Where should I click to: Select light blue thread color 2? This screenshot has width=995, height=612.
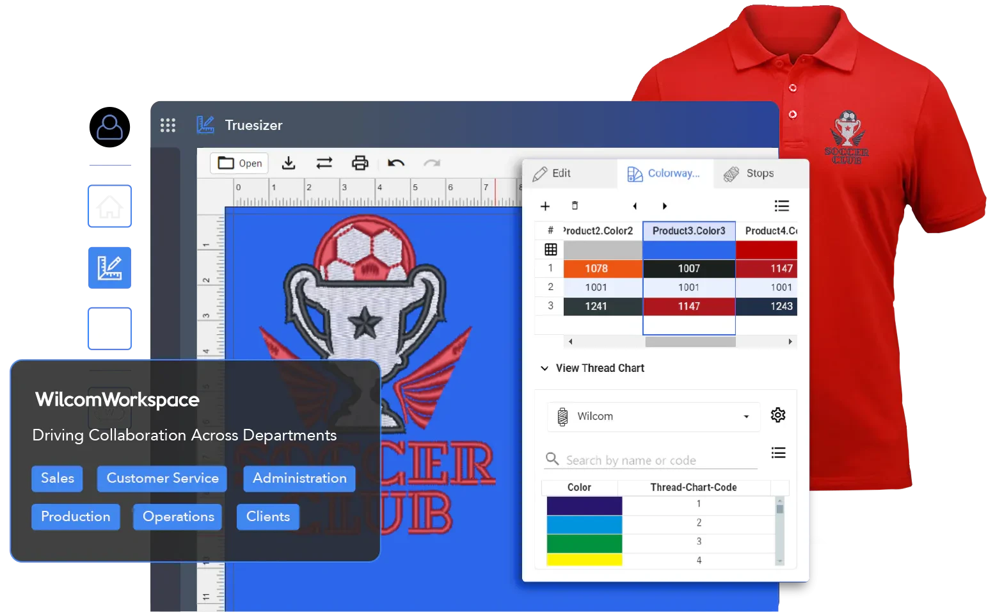click(584, 524)
